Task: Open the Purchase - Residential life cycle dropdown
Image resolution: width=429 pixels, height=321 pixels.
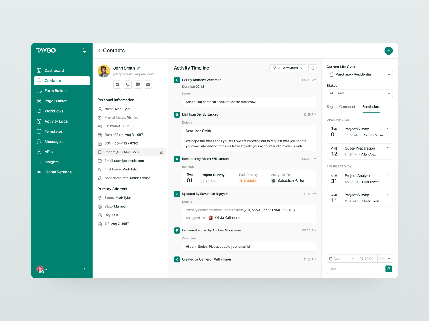Action: point(359,74)
